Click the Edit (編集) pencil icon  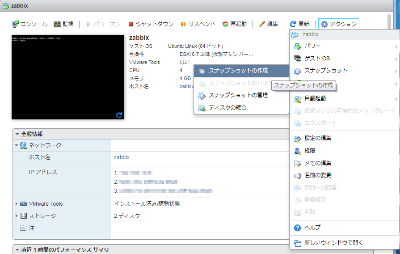click(262, 24)
